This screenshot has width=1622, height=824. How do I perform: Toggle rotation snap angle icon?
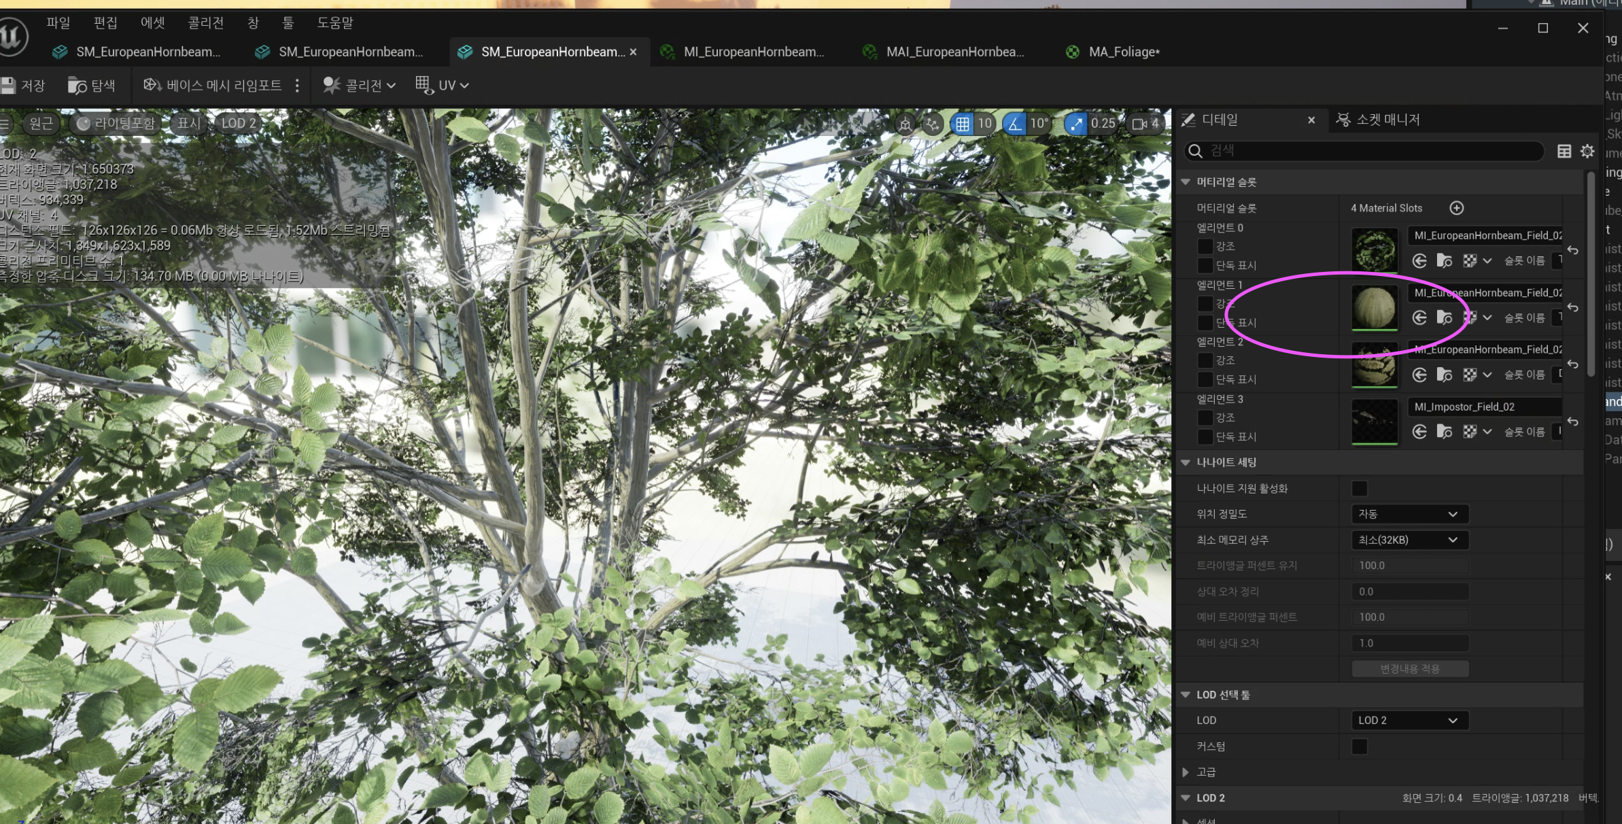click(x=1014, y=124)
